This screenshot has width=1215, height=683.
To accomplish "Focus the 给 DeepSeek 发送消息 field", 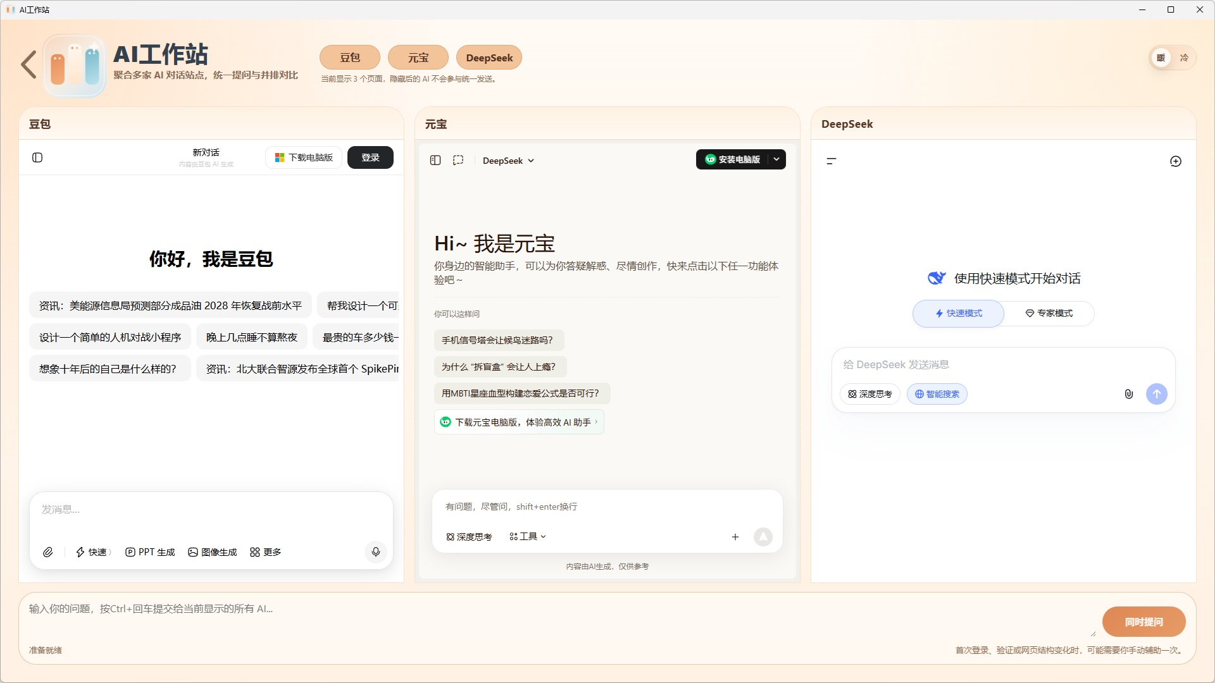I will pyautogui.click(x=1003, y=365).
